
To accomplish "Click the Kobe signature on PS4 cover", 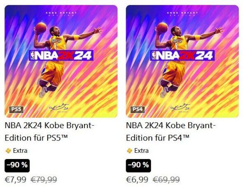I will (x=180, y=108).
